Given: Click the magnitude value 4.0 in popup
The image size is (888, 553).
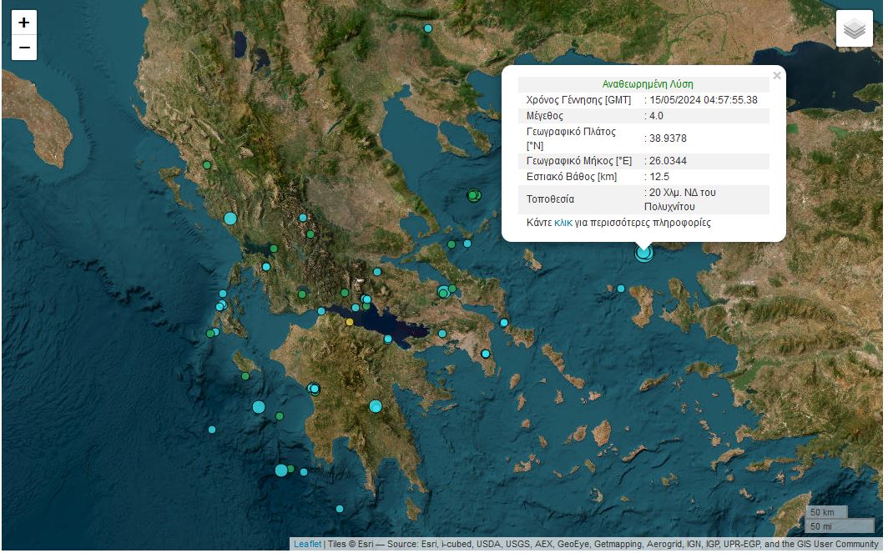Looking at the screenshot, I should tap(656, 116).
